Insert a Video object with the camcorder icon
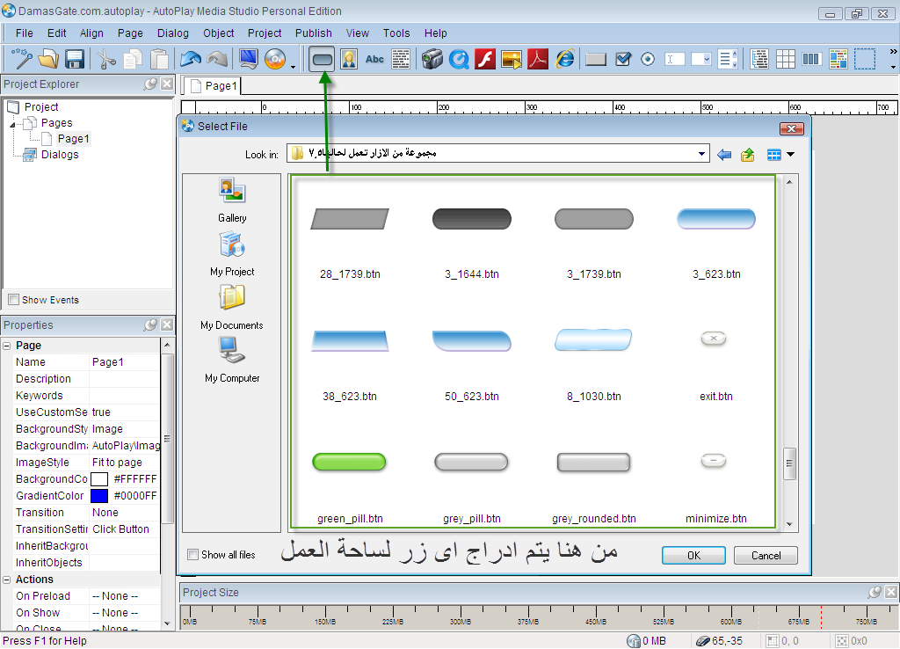The width and height of the screenshot is (900, 649). pyautogui.click(x=432, y=59)
